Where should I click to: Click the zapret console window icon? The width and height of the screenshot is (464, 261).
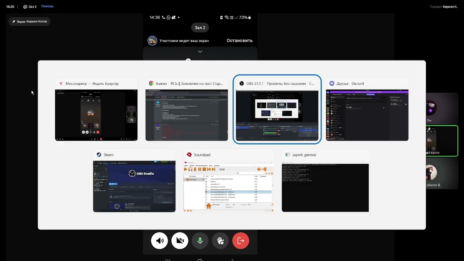[x=287, y=155]
